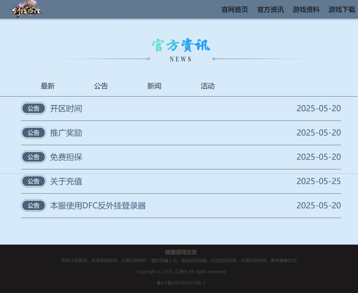Click the 2025-05-25 date on 关于充值 row

[319, 181]
